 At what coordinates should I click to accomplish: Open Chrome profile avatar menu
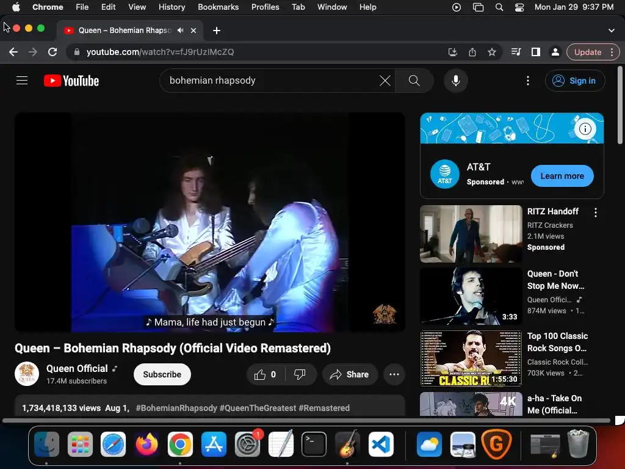coord(555,53)
